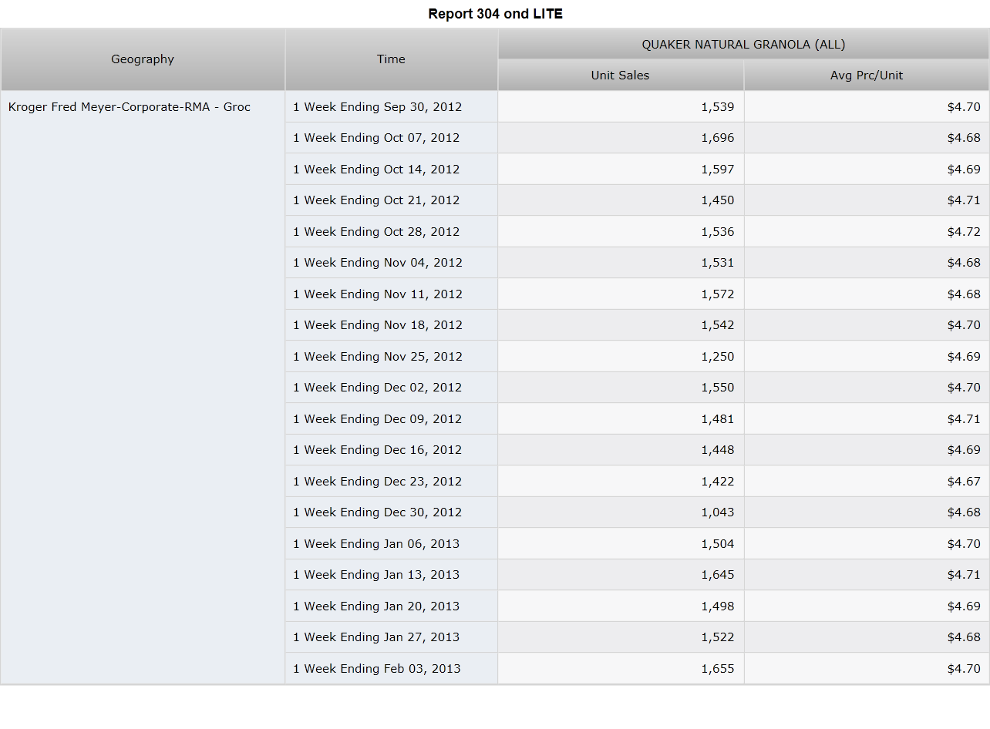The height and width of the screenshot is (729, 990).
Task: Click the $4.72 price for Oct 28, 2012
Action: (x=964, y=232)
